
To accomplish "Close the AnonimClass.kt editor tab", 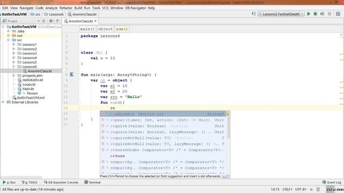I will (96, 21).
